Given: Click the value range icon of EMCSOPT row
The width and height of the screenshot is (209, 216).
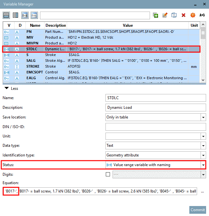Looking at the screenshot, I should tap(6, 72).
